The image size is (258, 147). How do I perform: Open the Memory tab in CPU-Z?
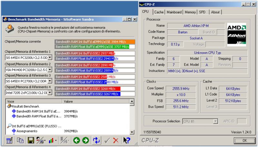point(190,12)
